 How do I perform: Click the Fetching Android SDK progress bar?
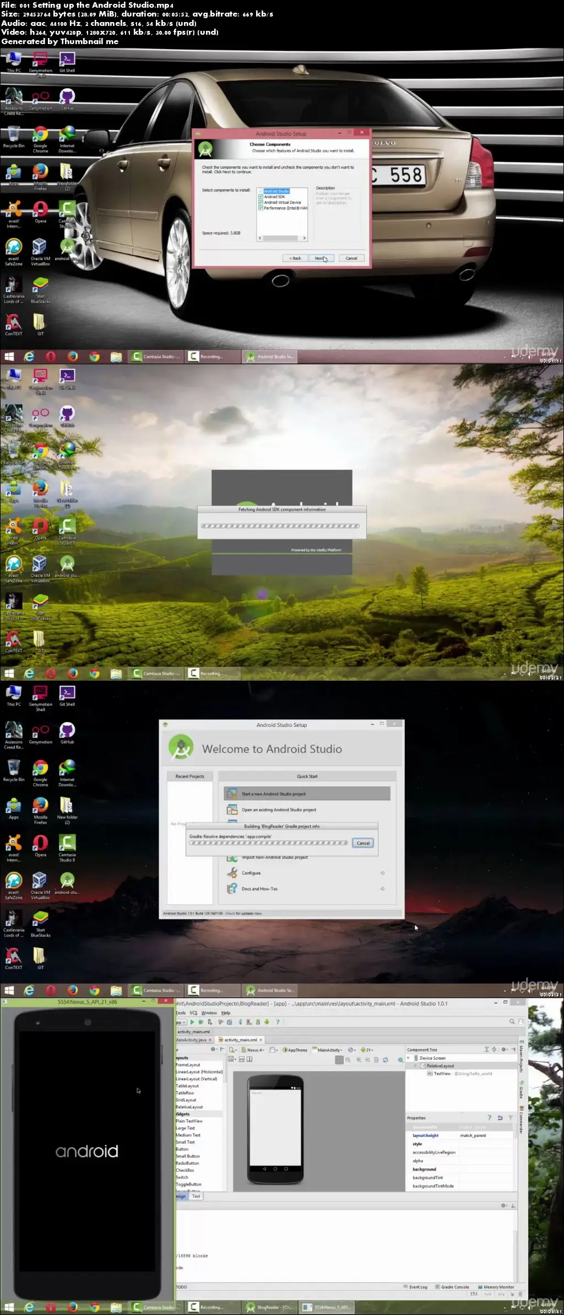tap(280, 526)
